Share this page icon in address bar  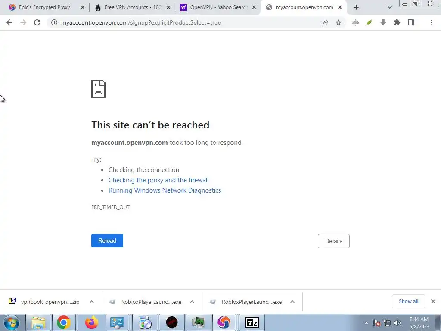click(x=325, y=22)
